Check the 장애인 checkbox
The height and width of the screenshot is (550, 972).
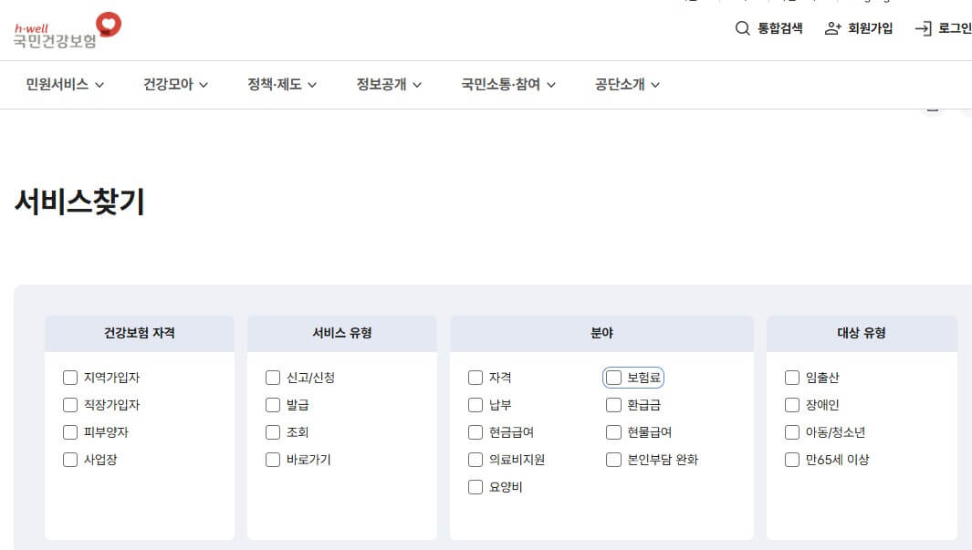[x=791, y=404]
